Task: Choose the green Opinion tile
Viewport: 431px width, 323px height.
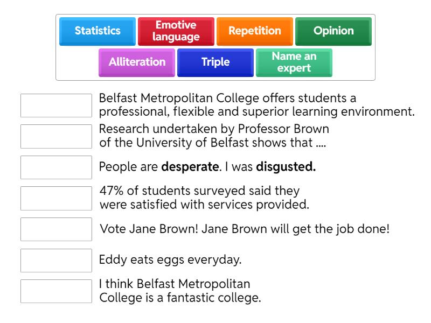Action: [333, 31]
